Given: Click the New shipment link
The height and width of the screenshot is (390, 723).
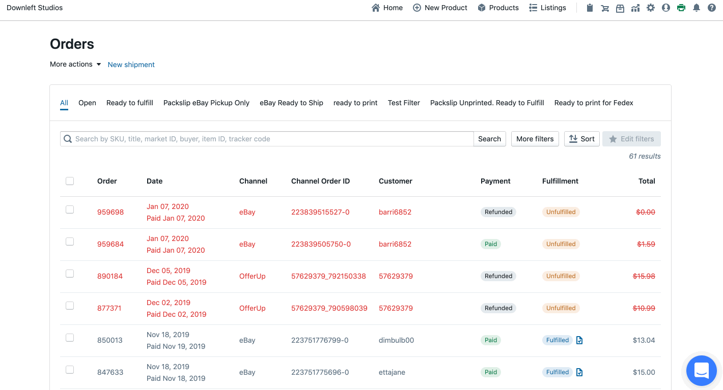Looking at the screenshot, I should click(x=131, y=65).
